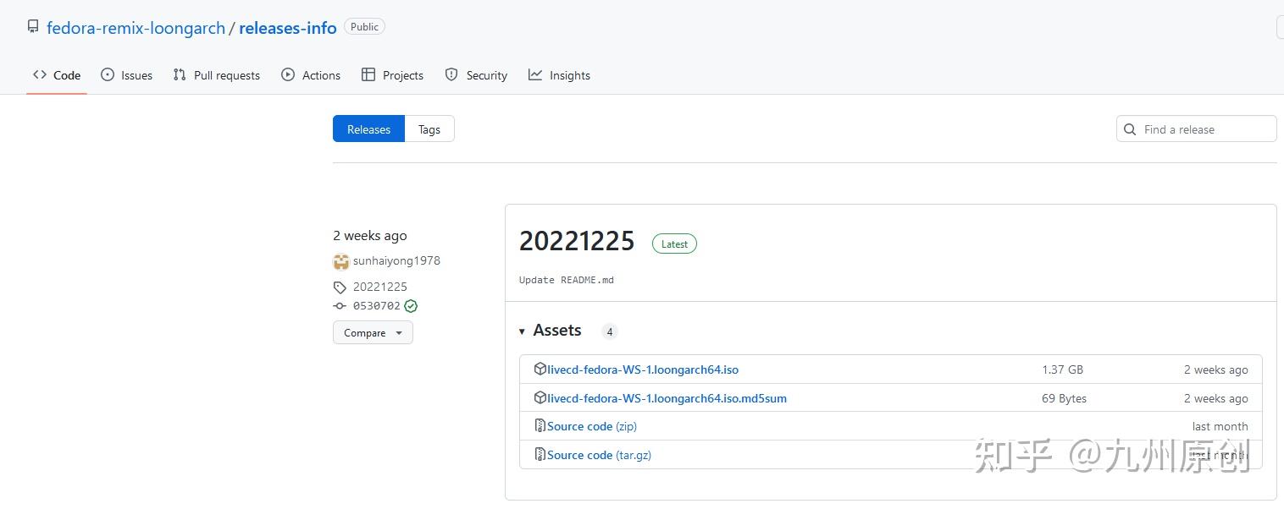Select the Releases button

click(x=368, y=129)
